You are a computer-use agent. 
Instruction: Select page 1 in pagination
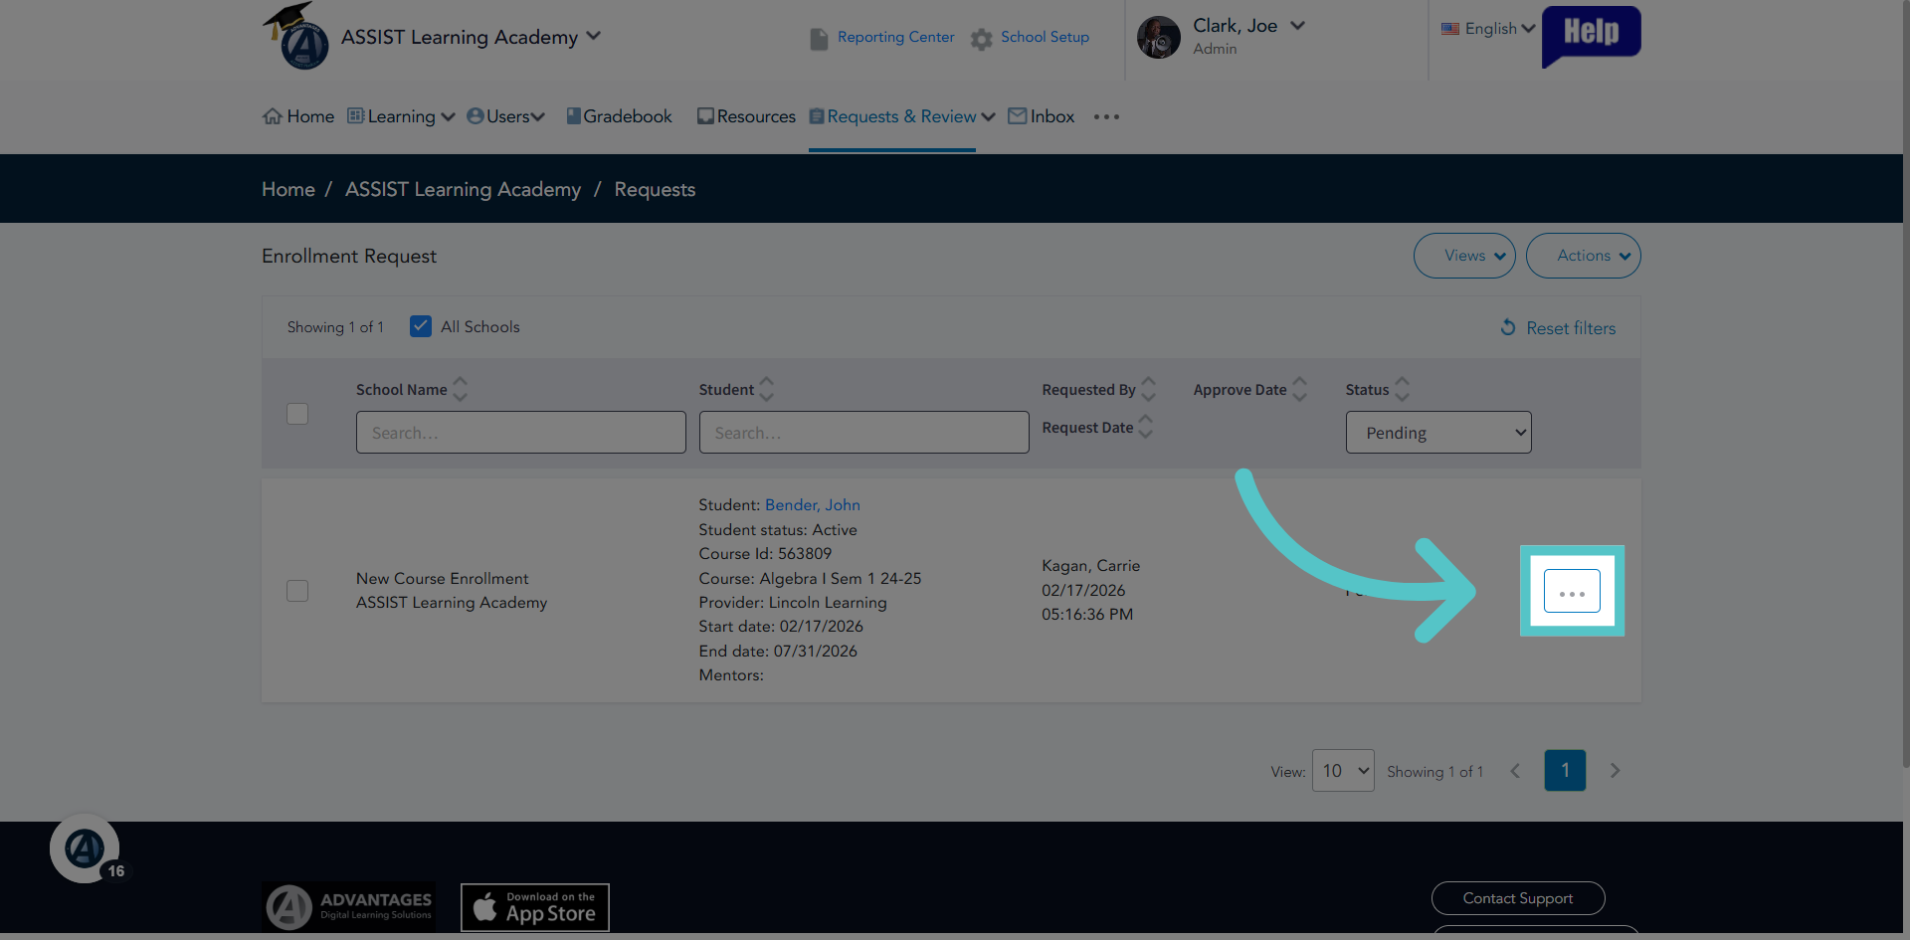point(1565,771)
